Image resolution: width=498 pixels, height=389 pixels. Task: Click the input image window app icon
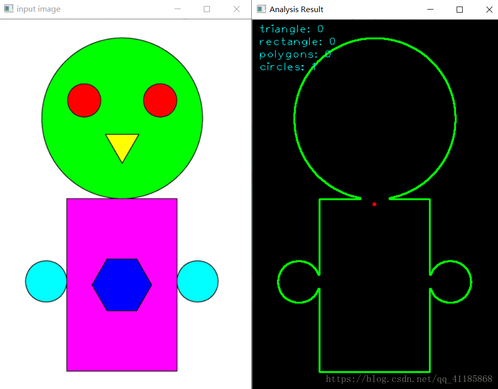(9, 9)
